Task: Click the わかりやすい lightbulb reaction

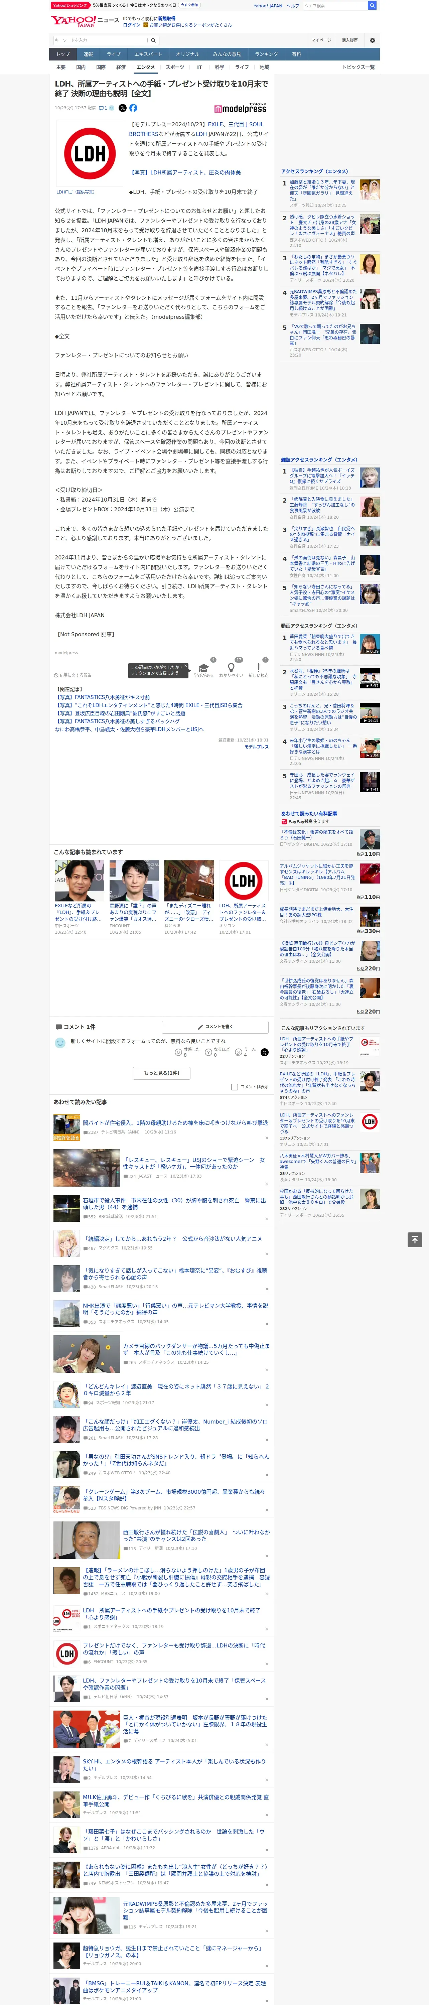Action: pyautogui.click(x=231, y=669)
